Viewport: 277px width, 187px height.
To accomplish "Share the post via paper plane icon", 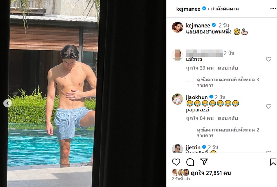I will point(204,162).
